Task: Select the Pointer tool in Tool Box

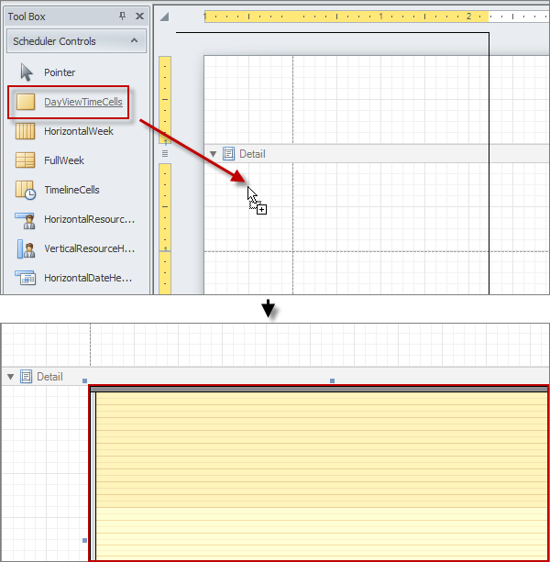Action: tap(60, 72)
